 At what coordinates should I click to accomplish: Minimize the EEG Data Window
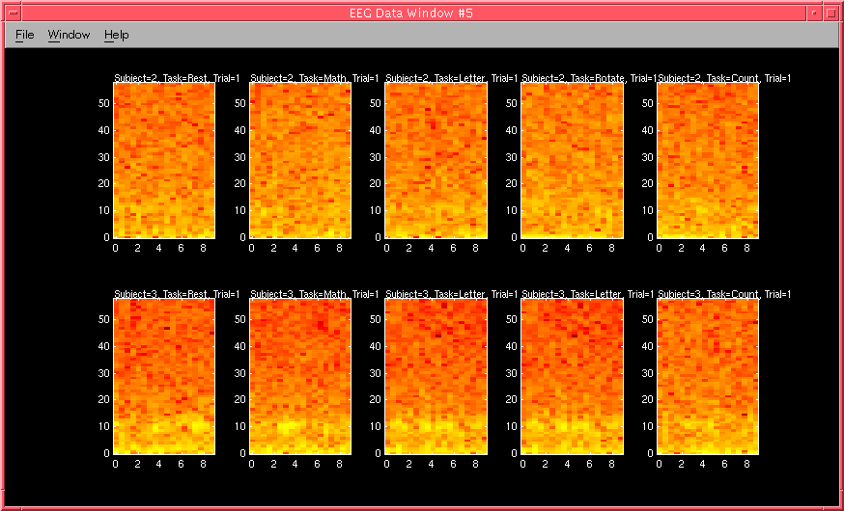814,13
